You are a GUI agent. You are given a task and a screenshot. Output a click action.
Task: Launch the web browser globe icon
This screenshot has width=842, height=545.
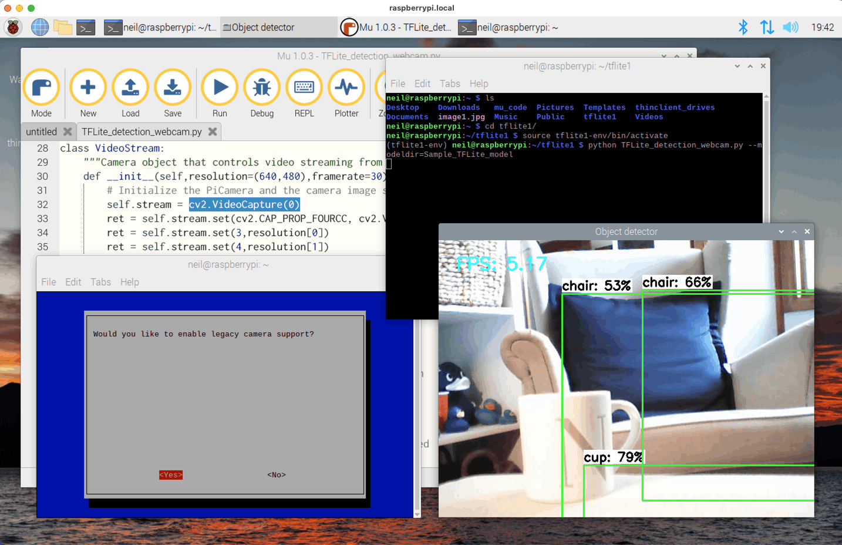[40, 27]
